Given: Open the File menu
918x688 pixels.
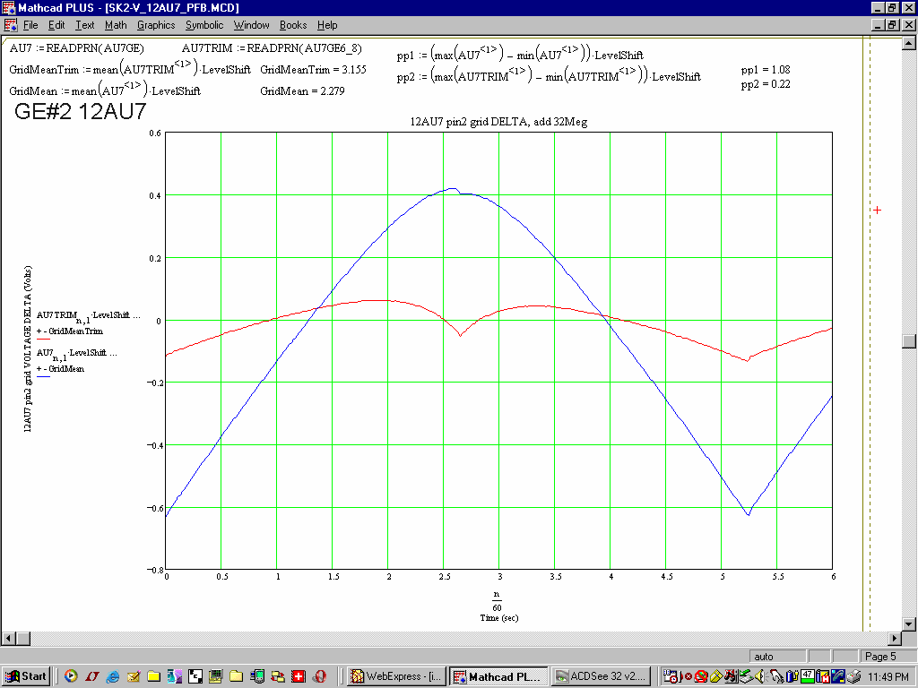Looking at the screenshot, I should pyautogui.click(x=30, y=25).
